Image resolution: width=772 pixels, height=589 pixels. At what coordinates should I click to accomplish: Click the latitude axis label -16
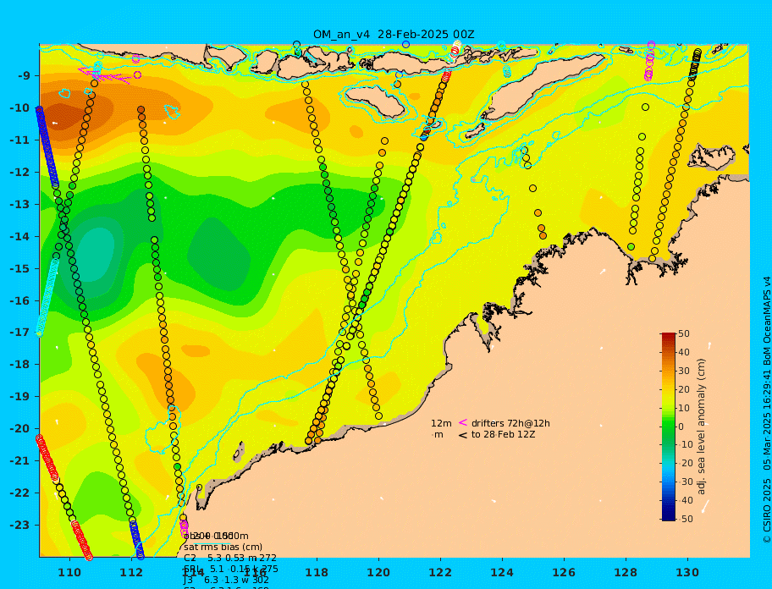point(20,300)
